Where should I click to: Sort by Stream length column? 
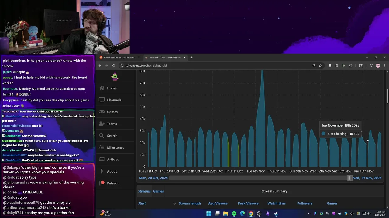point(190,203)
